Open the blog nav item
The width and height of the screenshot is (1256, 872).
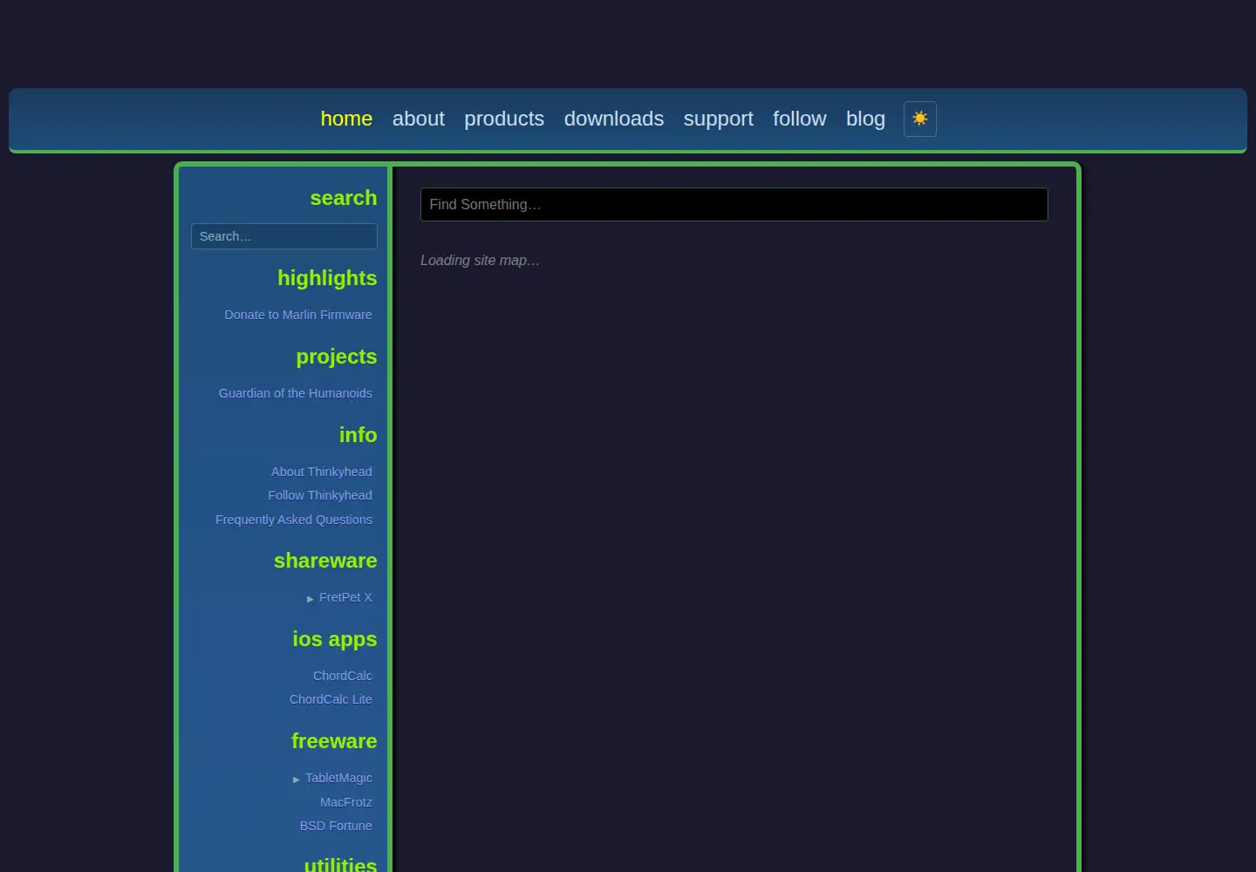click(x=865, y=119)
